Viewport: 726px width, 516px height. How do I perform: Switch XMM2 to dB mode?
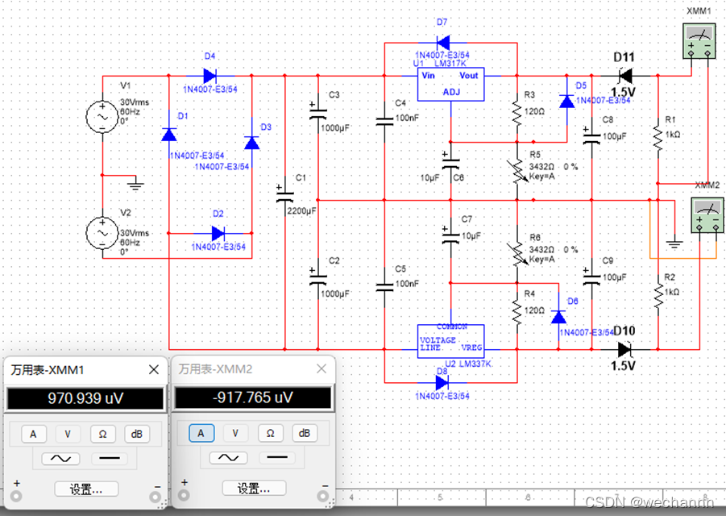305,433
